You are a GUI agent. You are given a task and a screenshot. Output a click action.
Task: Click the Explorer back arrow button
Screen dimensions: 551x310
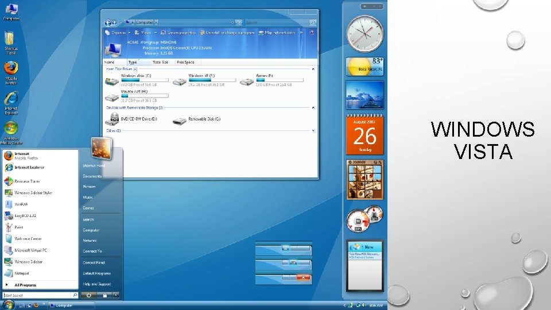point(107,22)
